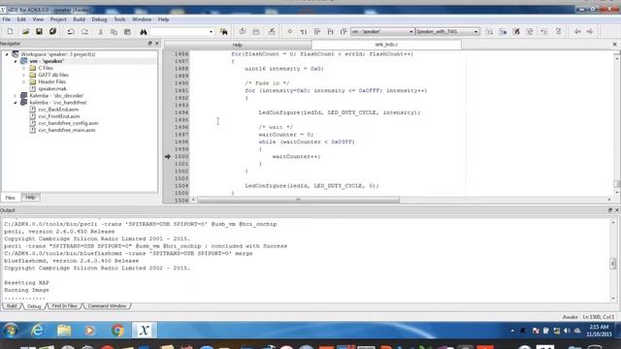Open the search text combo box dropdown
Viewport: 621px width, 349px height.
(211, 32)
